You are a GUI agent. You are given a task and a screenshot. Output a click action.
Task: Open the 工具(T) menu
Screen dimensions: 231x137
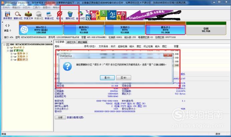click(36, 7)
